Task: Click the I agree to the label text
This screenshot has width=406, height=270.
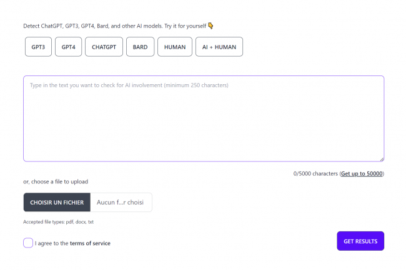Action: point(51,243)
